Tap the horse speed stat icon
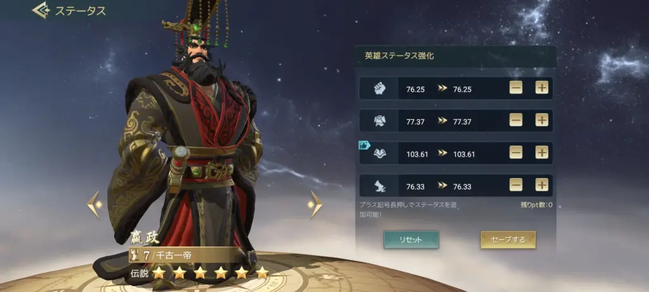This screenshot has width=649, height=292. tap(380, 186)
